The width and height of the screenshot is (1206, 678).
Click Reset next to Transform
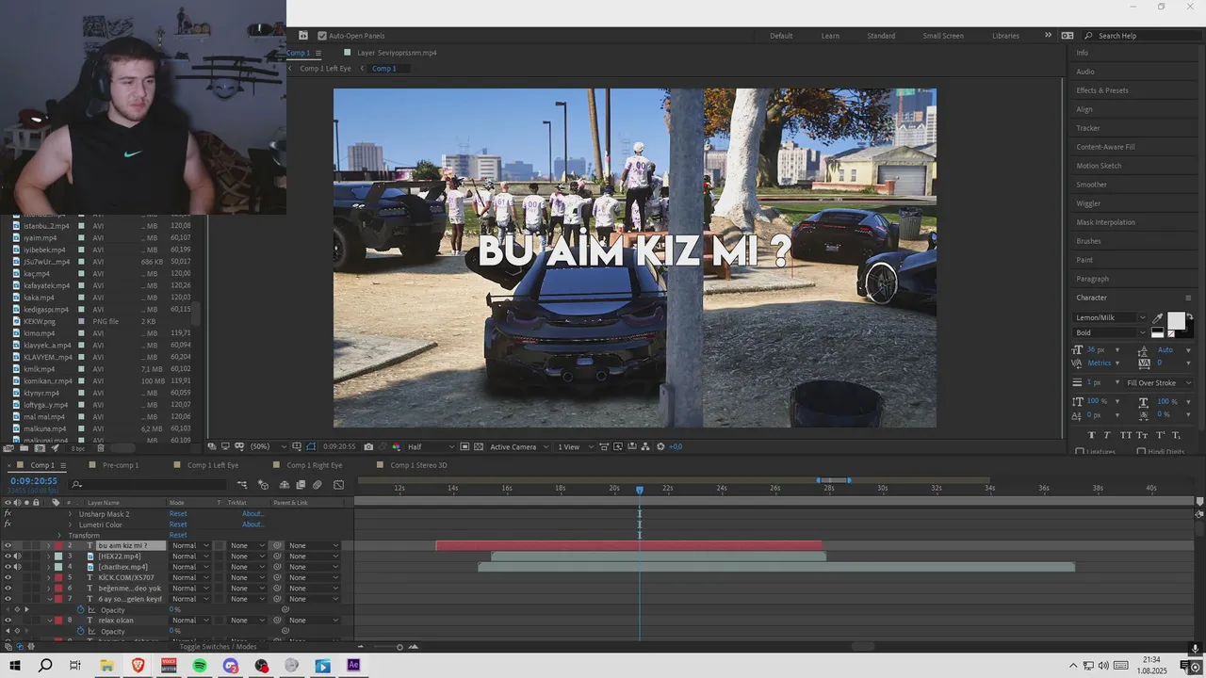(178, 535)
